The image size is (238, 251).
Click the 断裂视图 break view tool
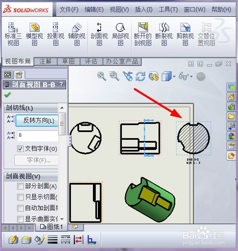click(x=164, y=34)
